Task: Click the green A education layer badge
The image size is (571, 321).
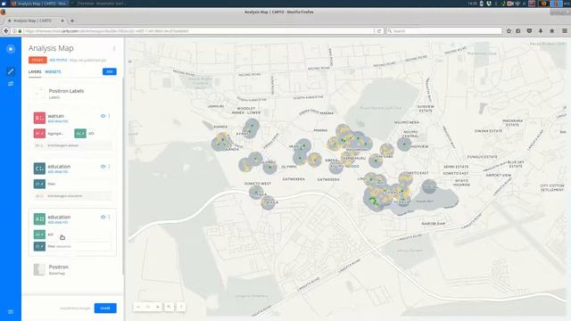Action: (x=39, y=218)
